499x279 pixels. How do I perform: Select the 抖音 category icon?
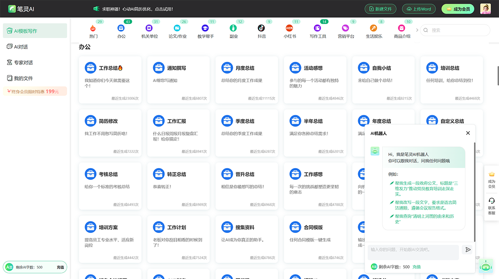261,28
